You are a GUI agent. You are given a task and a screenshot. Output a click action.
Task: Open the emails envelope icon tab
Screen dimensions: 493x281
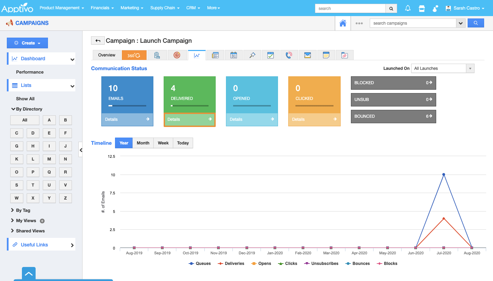[x=307, y=55]
